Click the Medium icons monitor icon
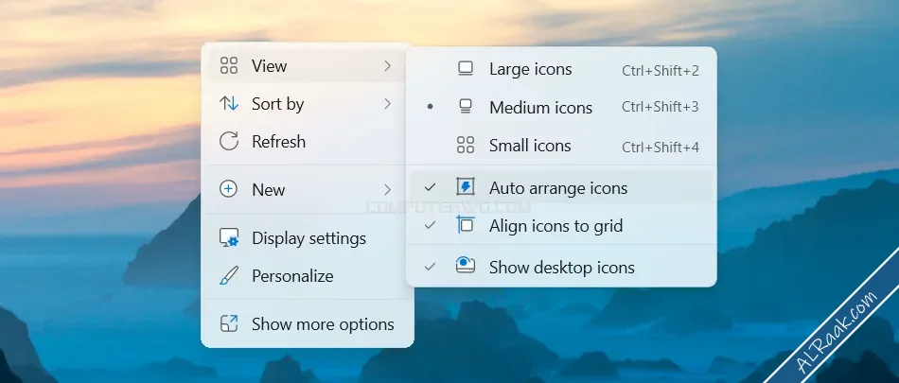Image resolution: width=899 pixels, height=383 pixels. [466, 107]
